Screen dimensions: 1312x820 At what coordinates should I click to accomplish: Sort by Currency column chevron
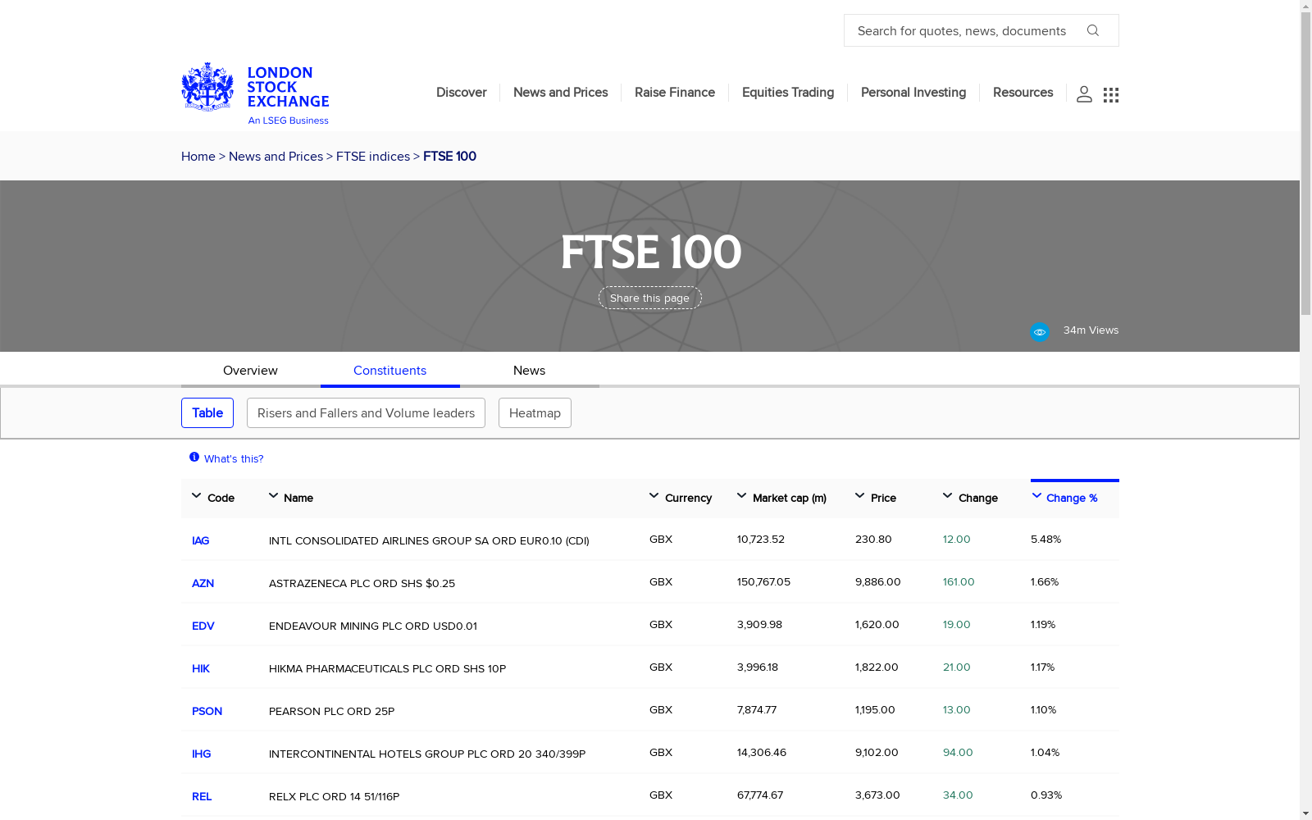click(x=654, y=496)
